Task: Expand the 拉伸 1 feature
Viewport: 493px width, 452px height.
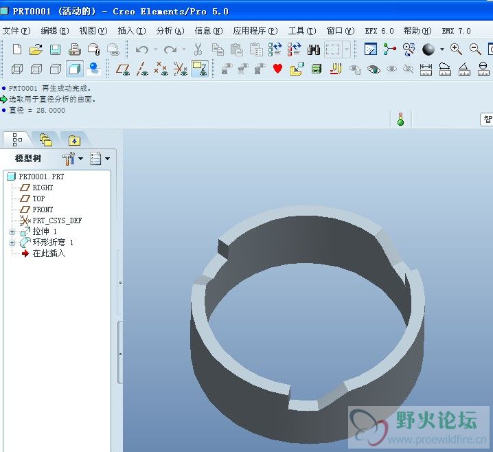Action: pos(12,231)
